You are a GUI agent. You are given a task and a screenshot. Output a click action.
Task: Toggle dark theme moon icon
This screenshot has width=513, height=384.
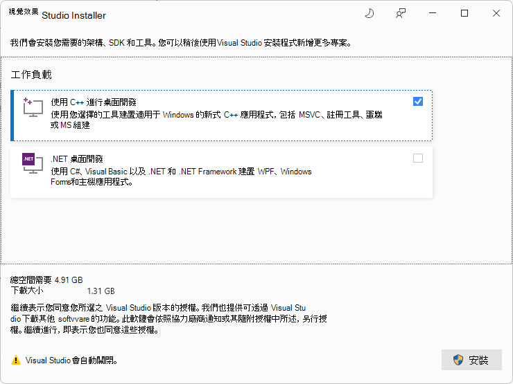[369, 13]
